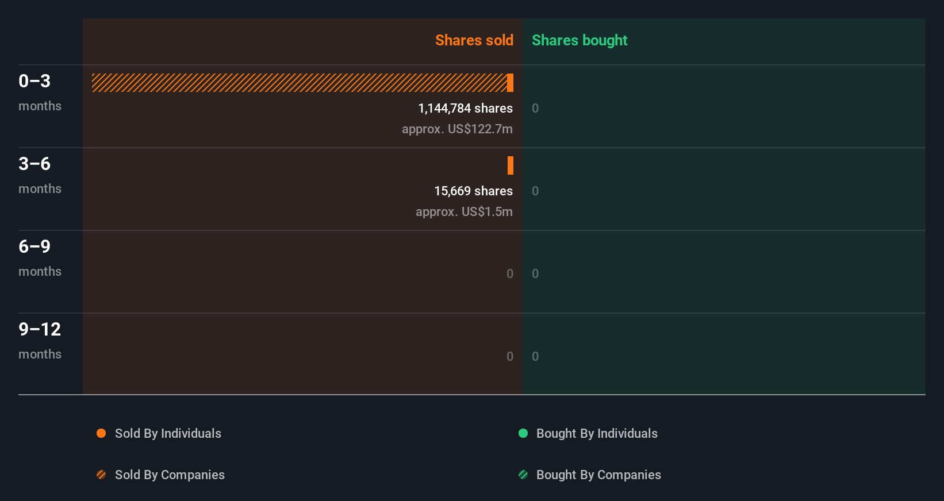Select the Sold By Companies legend label
Image resolution: width=944 pixels, height=501 pixels.
[x=170, y=475]
